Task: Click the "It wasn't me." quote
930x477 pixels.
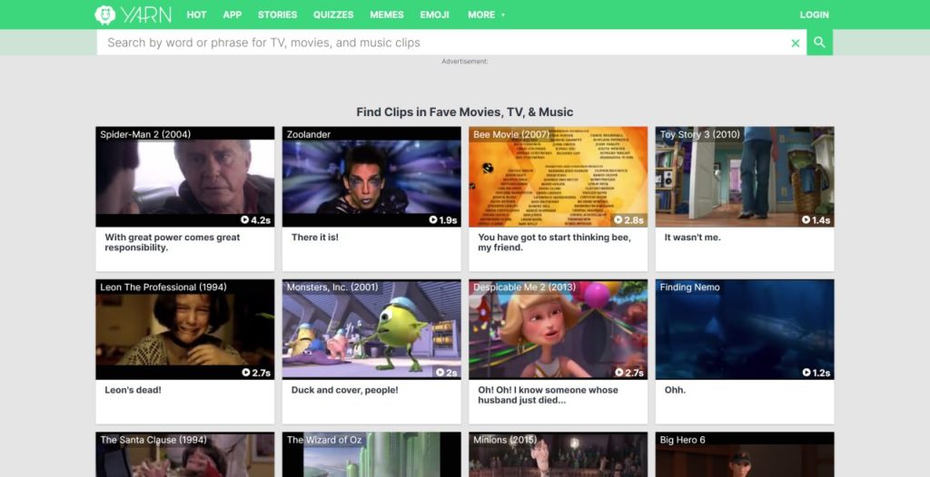Action: 692,237
